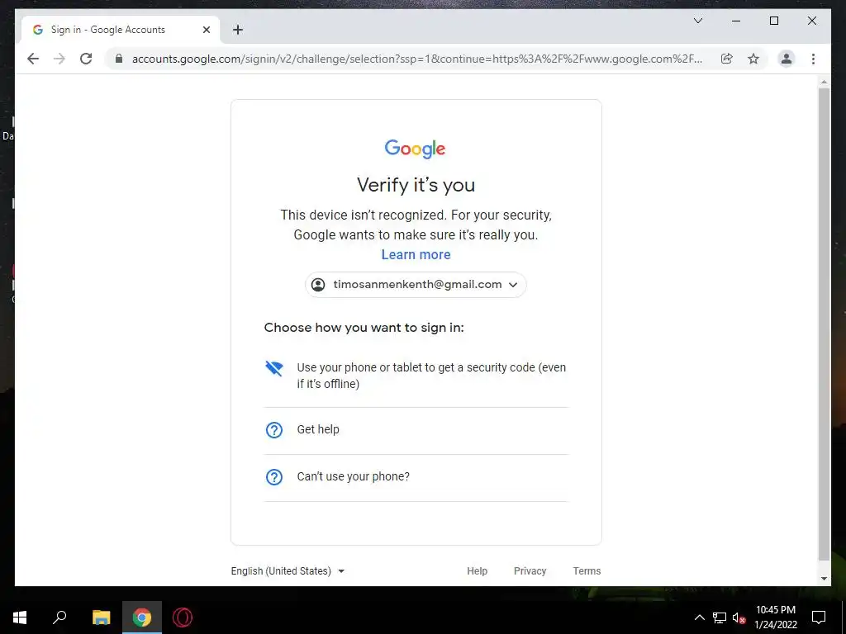846x634 pixels.
Task: Click the Windows search magnifier icon
Action: [x=59, y=617]
